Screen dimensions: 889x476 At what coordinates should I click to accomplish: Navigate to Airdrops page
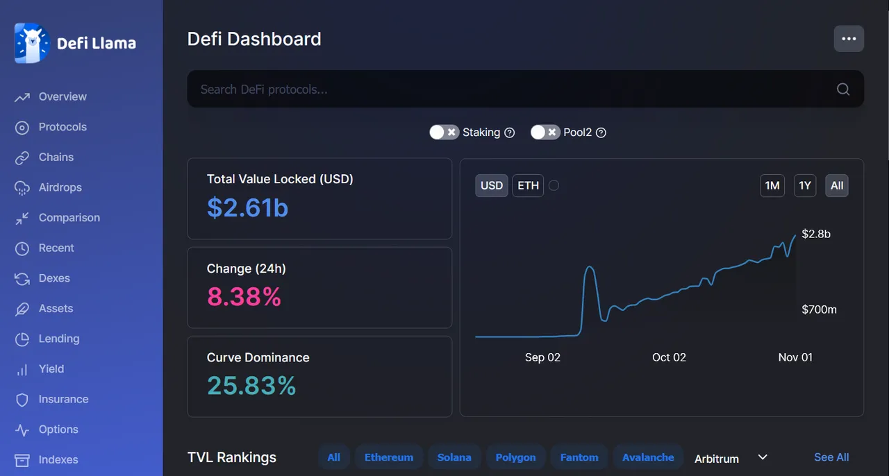tap(60, 187)
